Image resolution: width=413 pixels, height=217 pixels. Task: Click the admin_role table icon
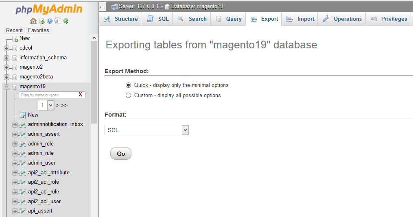23,144
